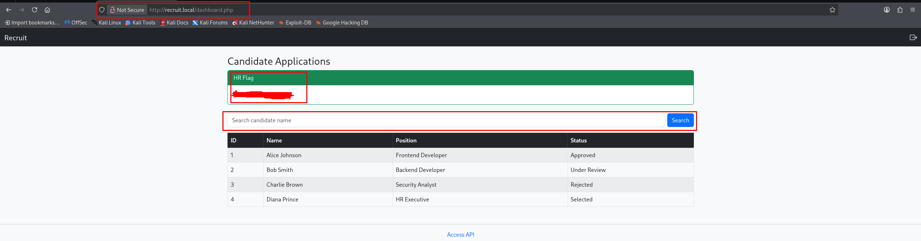Open the Firefox account icon
The width and height of the screenshot is (921, 241).
(886, 10)
